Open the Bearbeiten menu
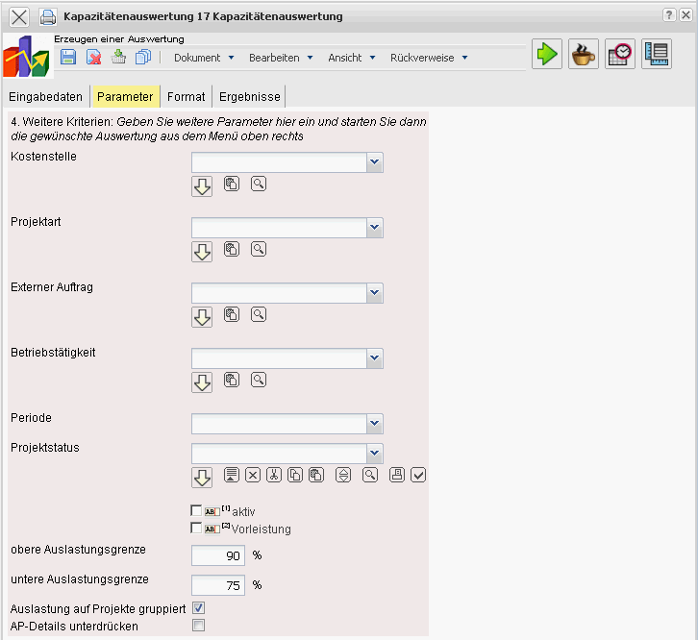The width and height of the screenshot is (698, 640). pyautogui.click(x=281, y=58)
